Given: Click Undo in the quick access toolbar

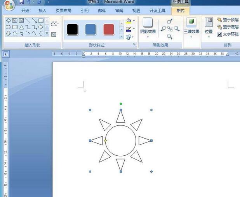Looking at the screenshot, I should 28,2.
